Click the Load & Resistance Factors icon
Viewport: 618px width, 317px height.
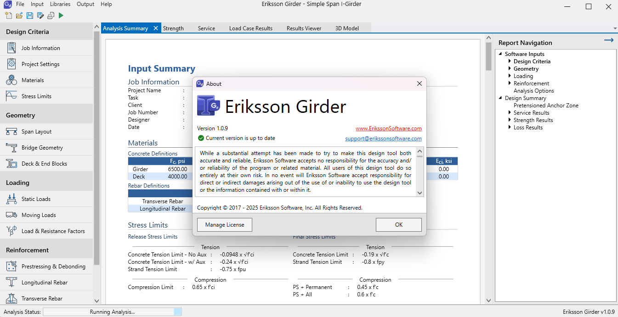coord(11,231)
